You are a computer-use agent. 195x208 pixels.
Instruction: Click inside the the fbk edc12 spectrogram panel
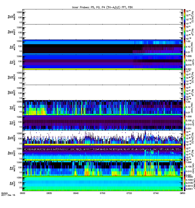(102, 168)
